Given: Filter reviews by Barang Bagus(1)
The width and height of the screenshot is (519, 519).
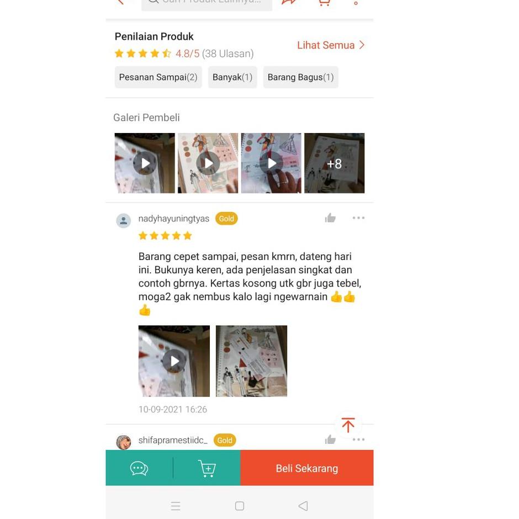Looking at the screenshot, I should point(300,77).
